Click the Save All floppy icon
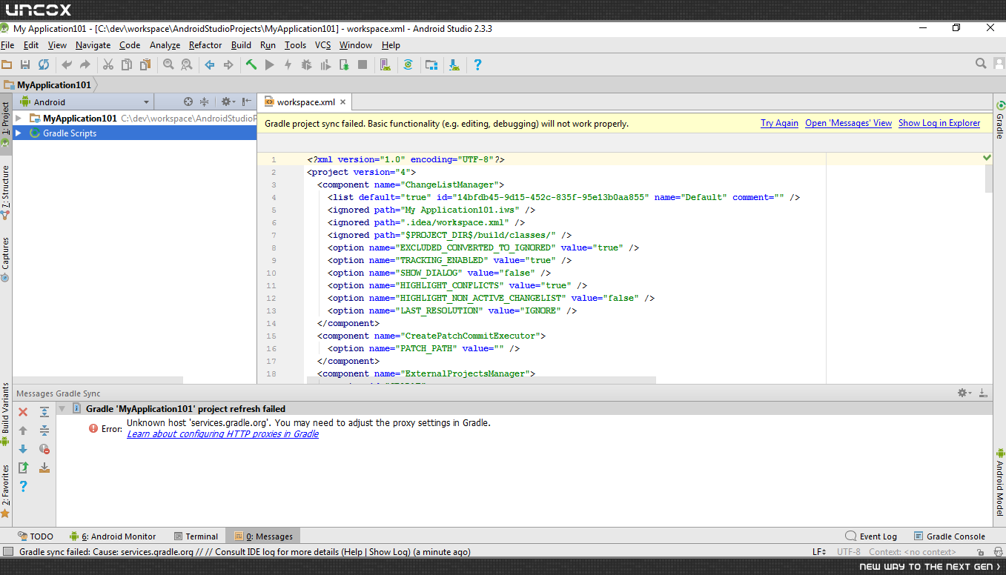Viewport: 1006px width, 575px height. (25, 65)
